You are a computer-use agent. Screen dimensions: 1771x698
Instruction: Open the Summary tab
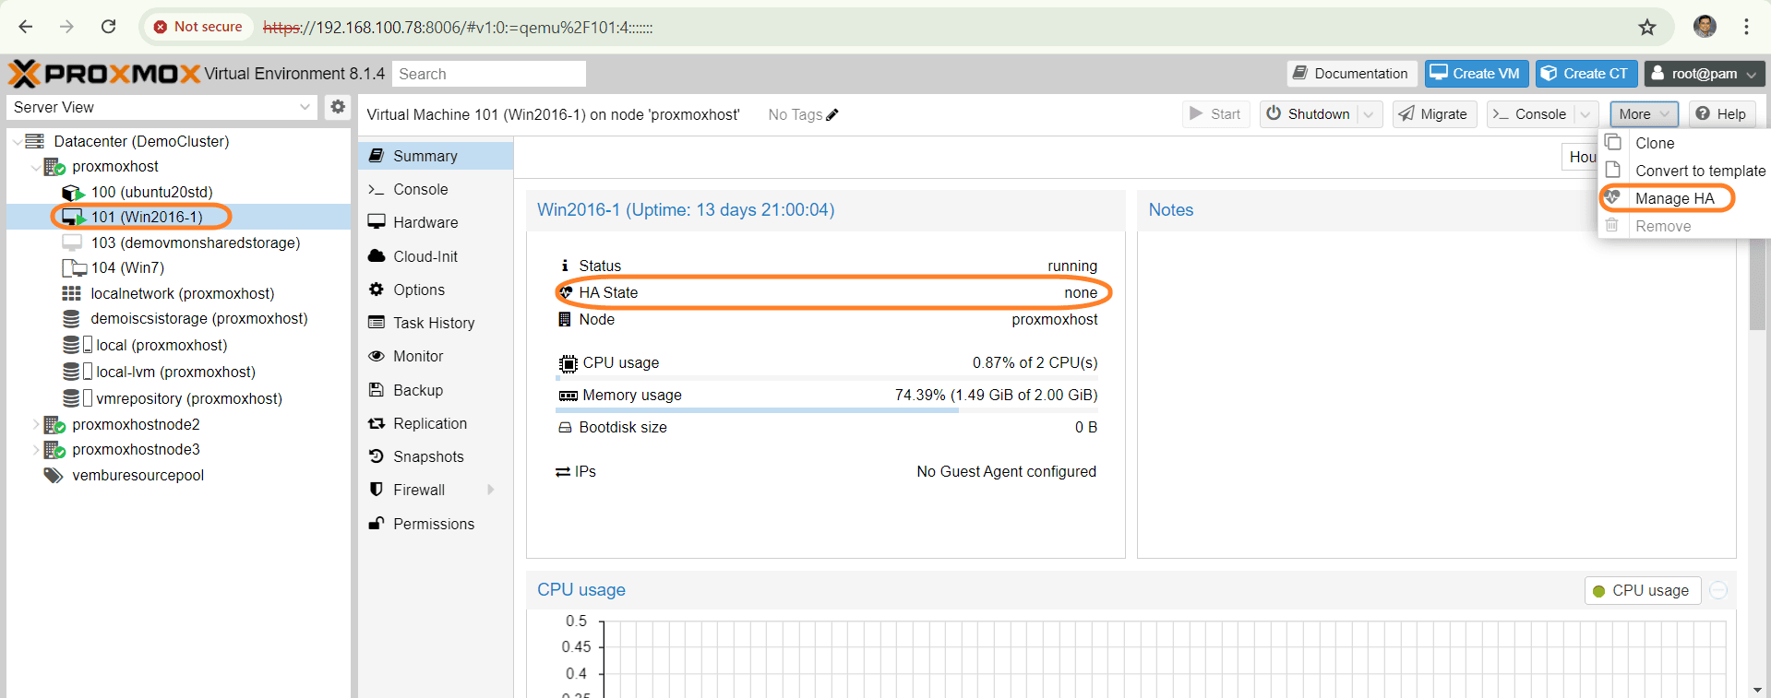(x=435, y=156)
